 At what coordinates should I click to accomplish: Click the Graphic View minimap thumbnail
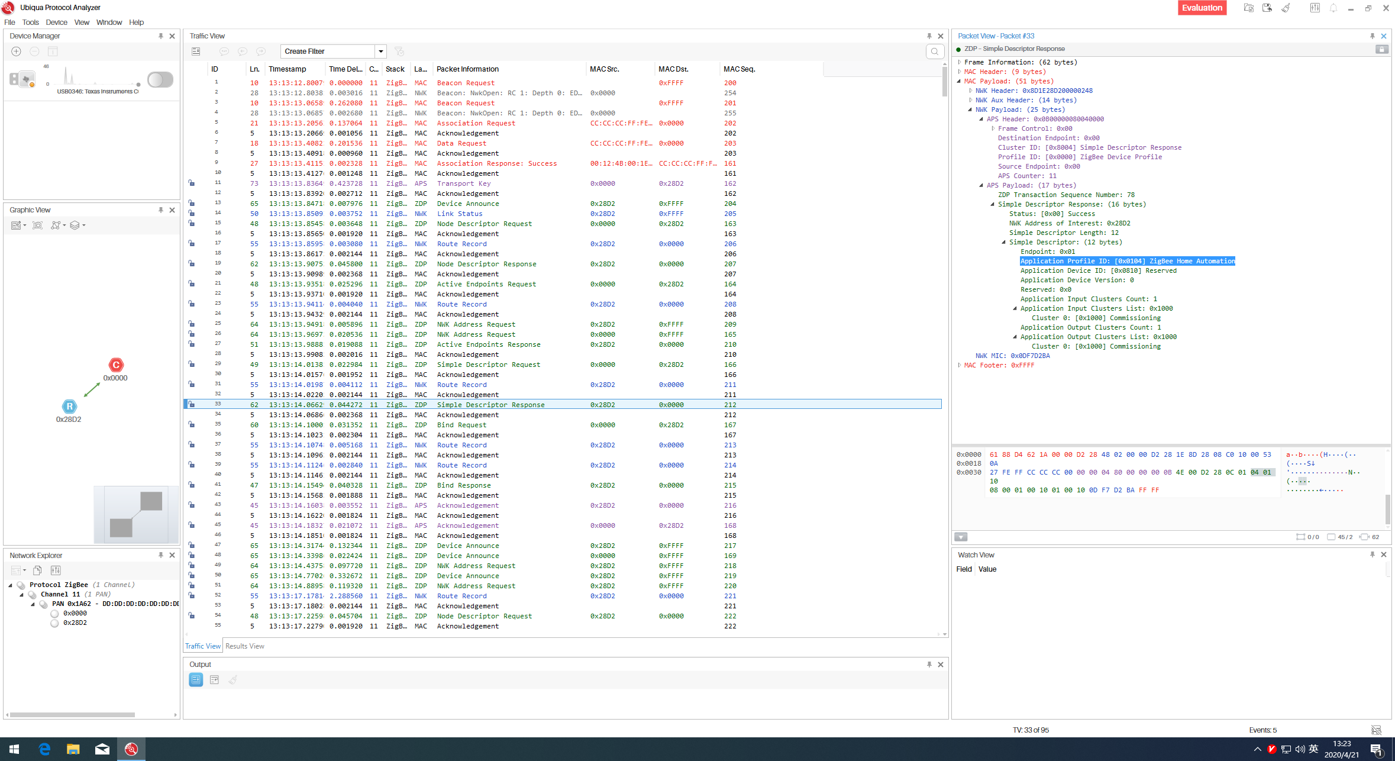[135, 515]
